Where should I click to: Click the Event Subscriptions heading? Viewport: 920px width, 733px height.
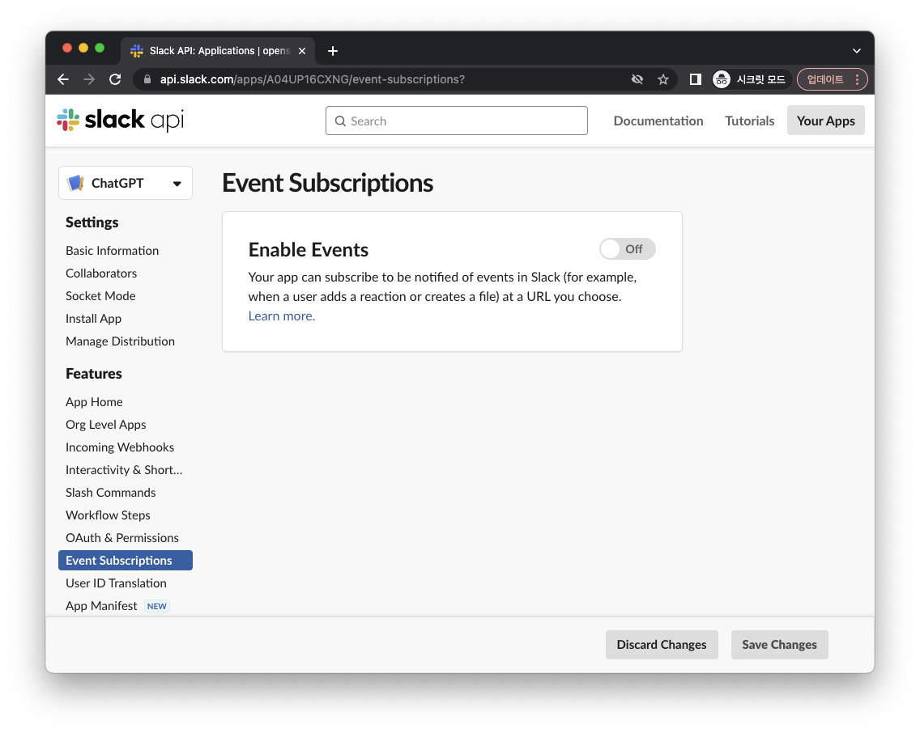pyautogui.click(x=327, y=183)
